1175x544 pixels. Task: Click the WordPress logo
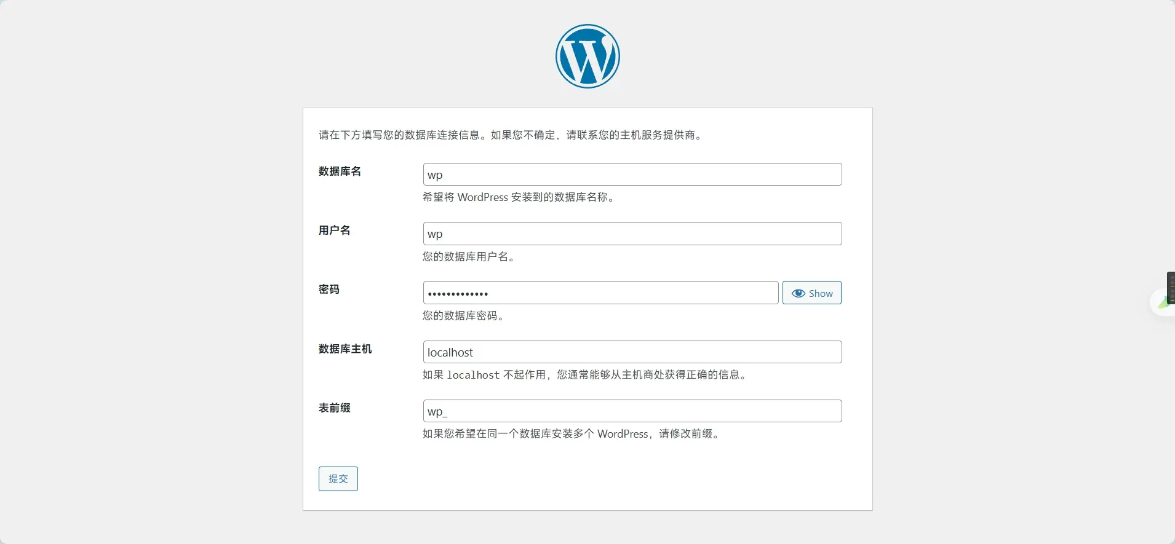coord(587,56)
